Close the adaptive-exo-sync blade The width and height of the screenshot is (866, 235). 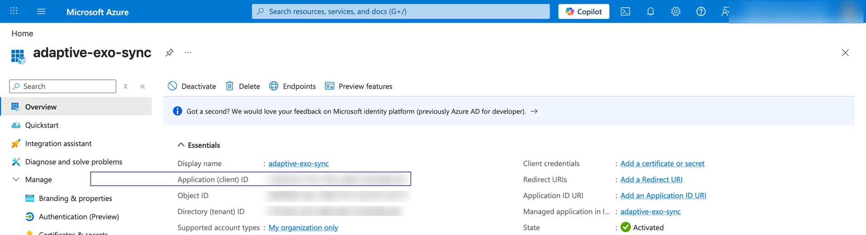[845, 53]
